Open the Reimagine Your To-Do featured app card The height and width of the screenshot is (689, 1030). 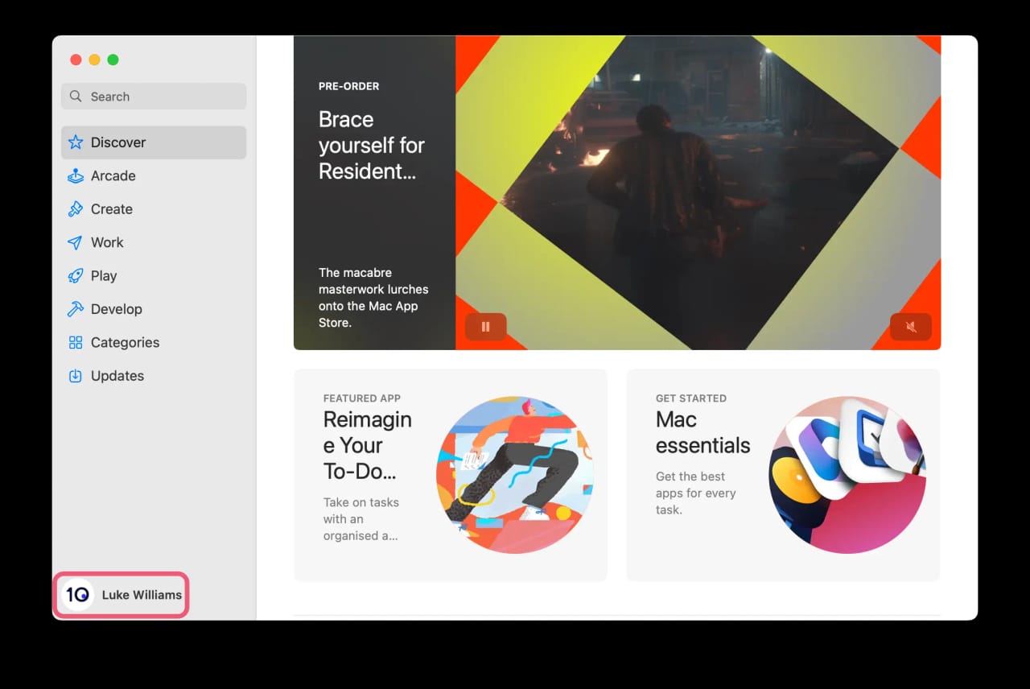click(451, 475)
